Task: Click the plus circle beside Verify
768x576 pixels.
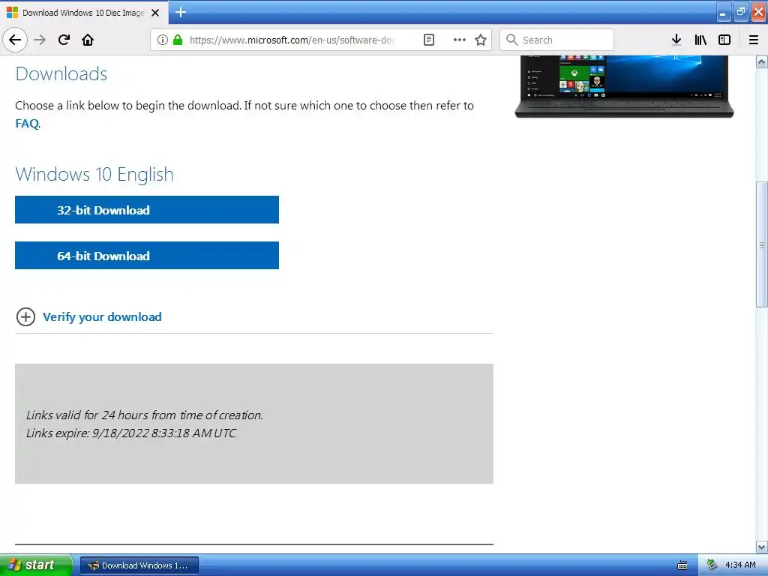Action: pyautogui.click(x=25, y=317)
